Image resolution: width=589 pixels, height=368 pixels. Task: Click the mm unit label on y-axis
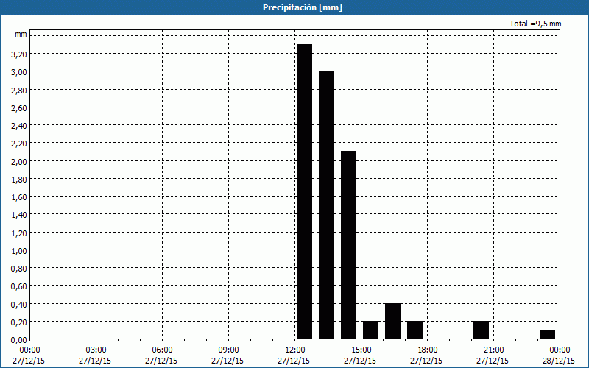[x=21, y=34]
